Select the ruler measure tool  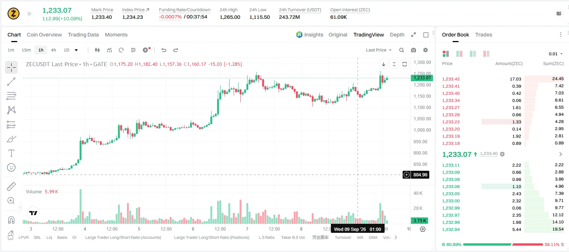11,187
